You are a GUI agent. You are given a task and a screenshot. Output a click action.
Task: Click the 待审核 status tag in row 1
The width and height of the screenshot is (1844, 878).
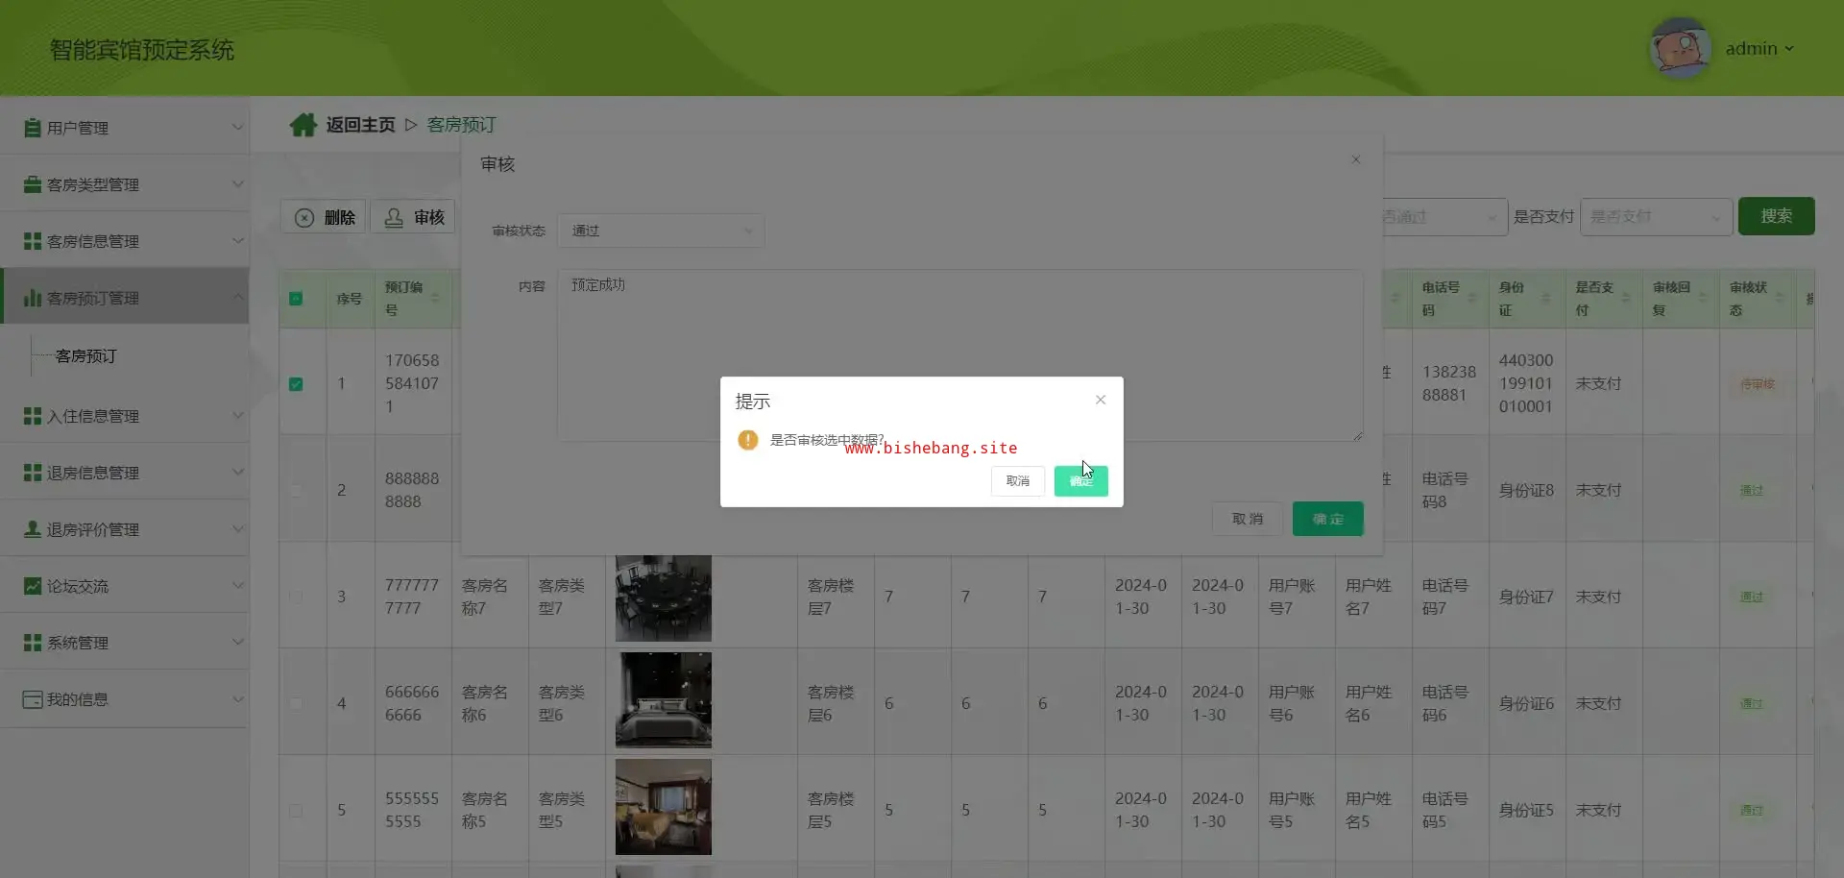click(1758, 384)
